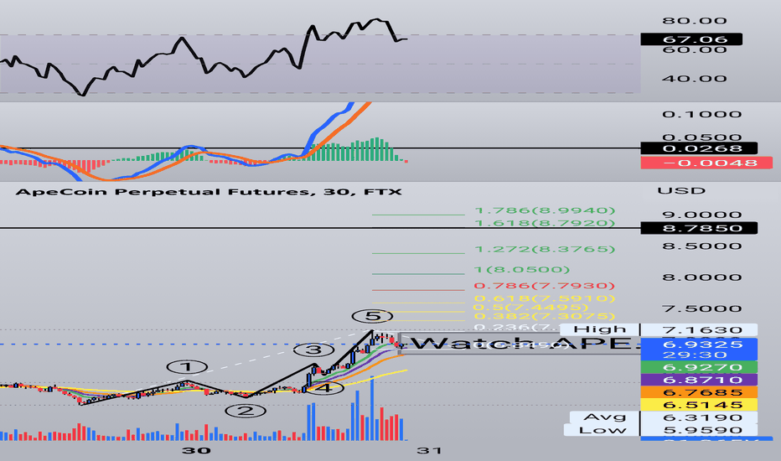Image resolution: width=781 pixels, height=461 pixels.
Task: Click the RSI value label 67.06
Action: (x=691, y=39)
